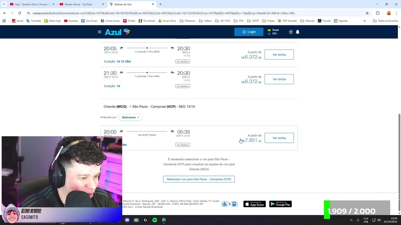
Task: Open Ver detalhes for the 20:05 flight
Action: click(183, 62)
